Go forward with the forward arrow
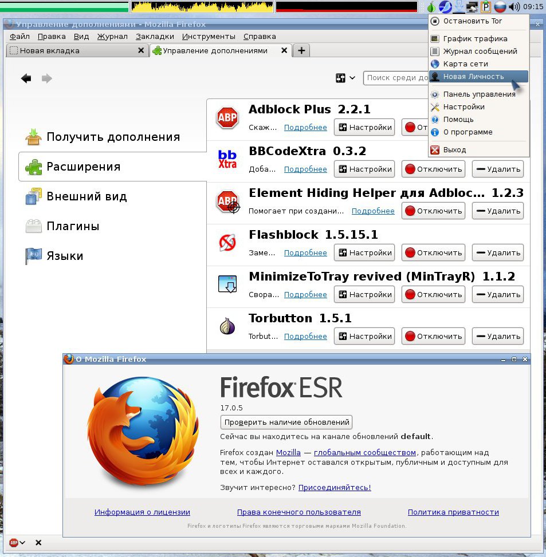546x557 pixels. 47,78
